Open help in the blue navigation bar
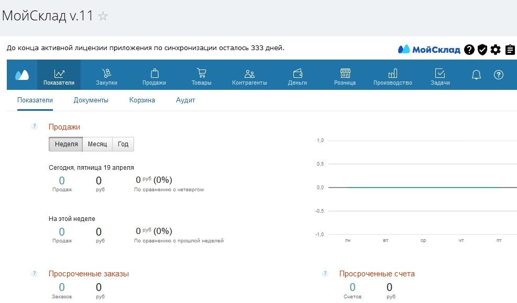This screenshot has height=303, width=517. click(x=499, y=75)
